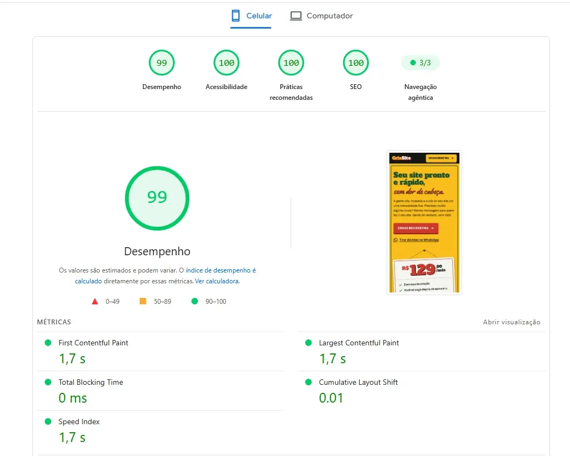The width and height of the screenshot is (570, 456).
Task: Open the 'Ver calculadora' link
Action: [217, 281]
